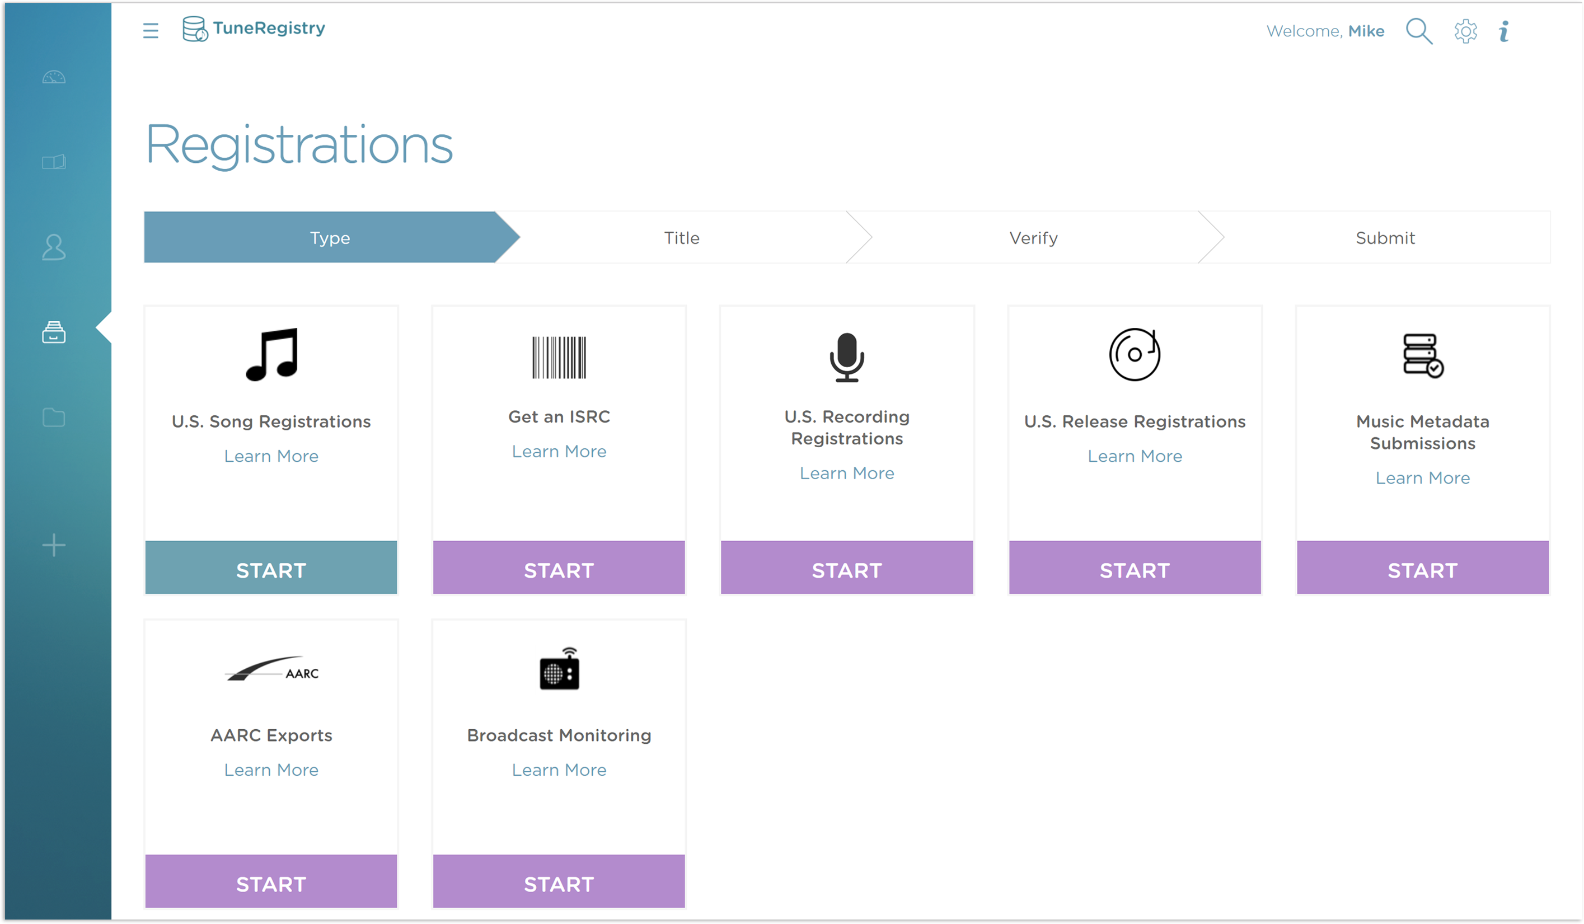Click the Broadcast Monitoring title
Viewport: 1584px width, 924px height.
click(559, 735)
